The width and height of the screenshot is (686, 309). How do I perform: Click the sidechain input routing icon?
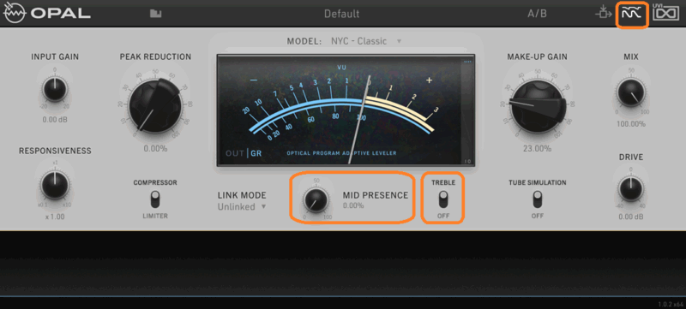point(604,13)
